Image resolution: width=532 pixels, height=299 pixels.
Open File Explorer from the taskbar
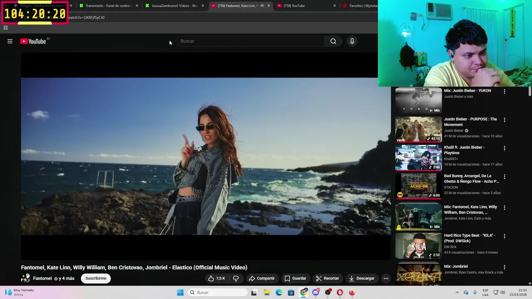[x=267, y=292]
